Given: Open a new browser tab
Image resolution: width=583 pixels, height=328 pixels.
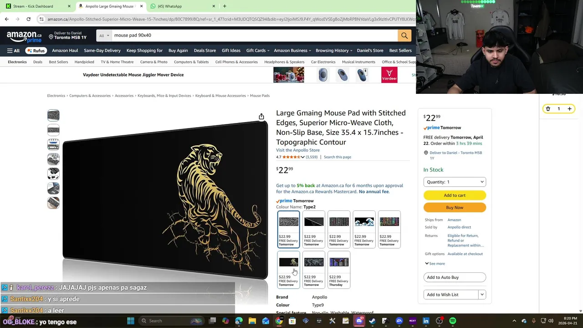Looking at the screenshot, I should [225, 6].
